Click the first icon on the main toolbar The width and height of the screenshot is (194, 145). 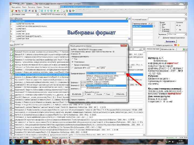point(12,11)
